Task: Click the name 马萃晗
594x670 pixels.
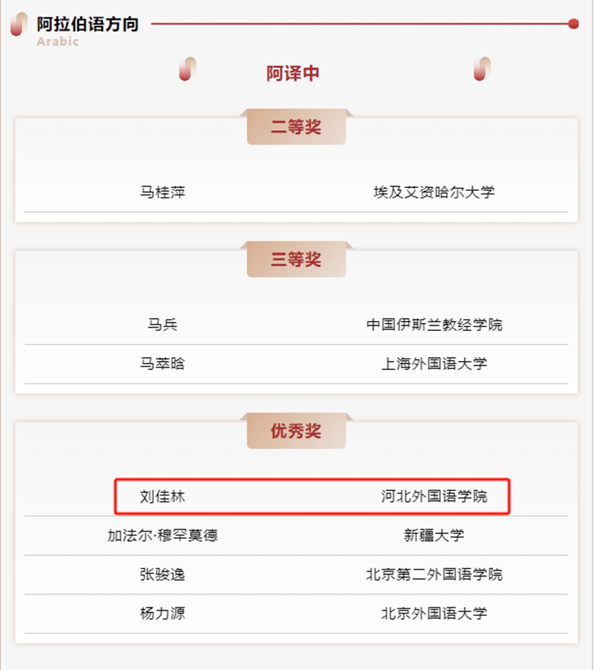Action: pyautogui.click(x=162, y=364)
